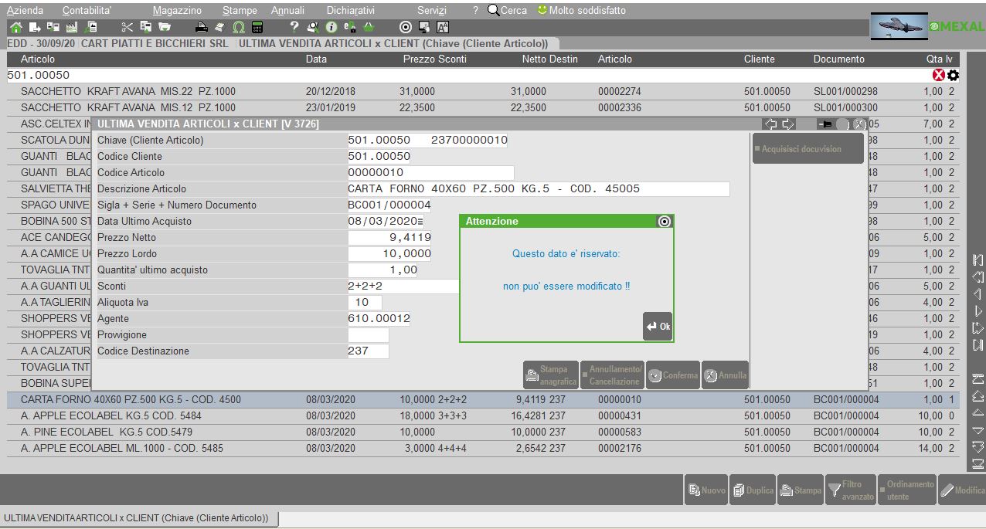Expand the Data Ultimo Acquisto date picker
Viewport: 986px width, 529px height.
click(420, 222)
